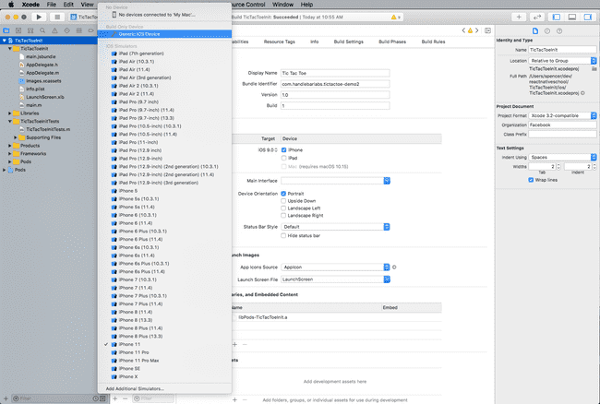Open the Build Rules tab
The width and height of the screenshot is (600, 404).
pos(433,42)
